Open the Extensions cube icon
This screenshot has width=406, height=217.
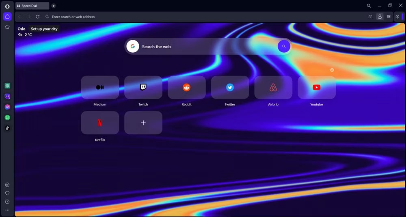pyautogui.click(x=397, y=17)
